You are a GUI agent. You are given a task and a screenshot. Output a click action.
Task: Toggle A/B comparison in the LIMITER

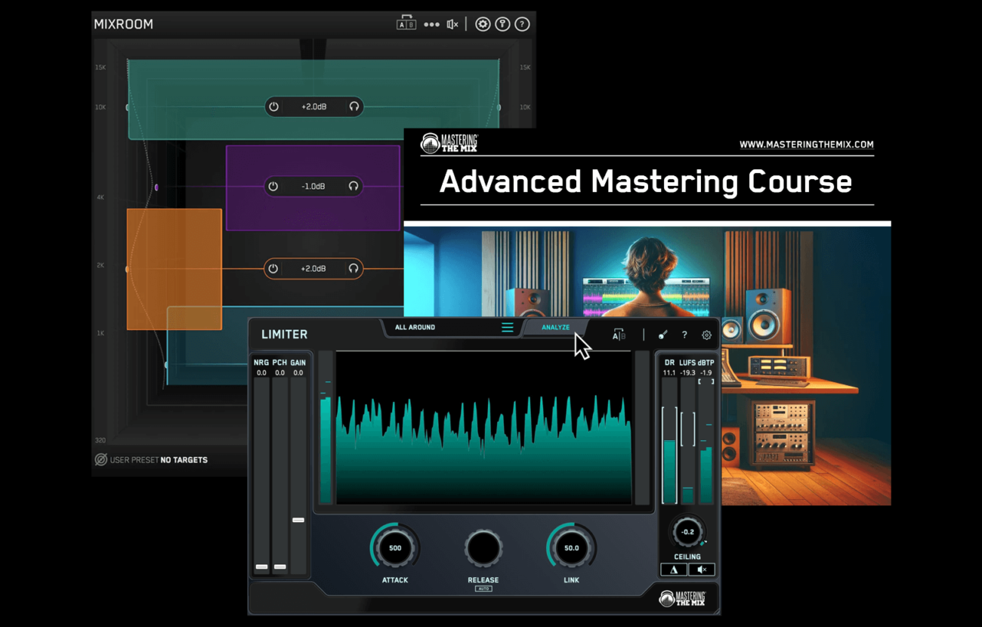pos(618,335)
